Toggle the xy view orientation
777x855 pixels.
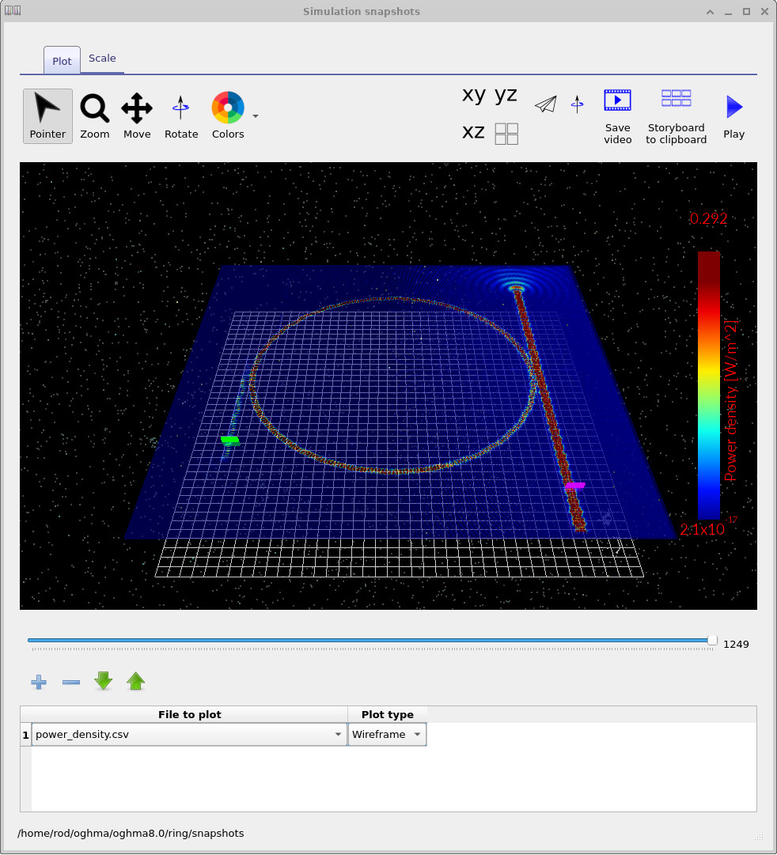click(473, 95)
